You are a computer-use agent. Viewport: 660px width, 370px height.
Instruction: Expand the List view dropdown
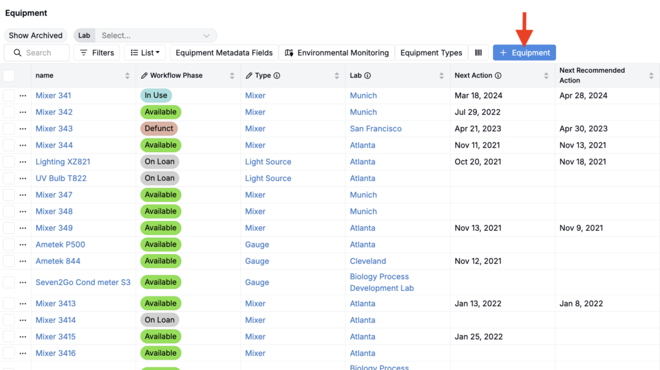[145, 53]
